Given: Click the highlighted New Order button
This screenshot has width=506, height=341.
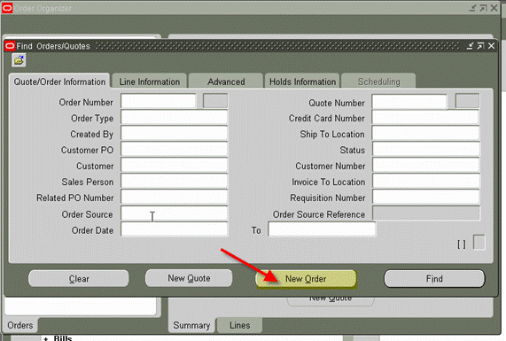Looking at the screenshot, I should [x=306, y=279].
